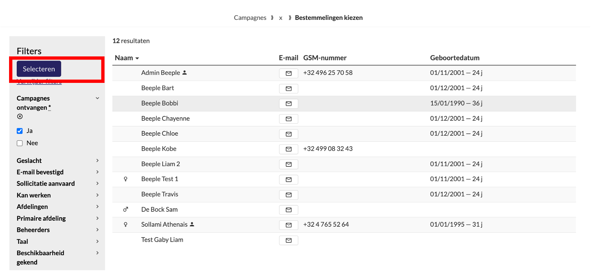The image size is (593, 273).
Task: Click male gender icon for De Bock Sam
Action: (125, 209)
